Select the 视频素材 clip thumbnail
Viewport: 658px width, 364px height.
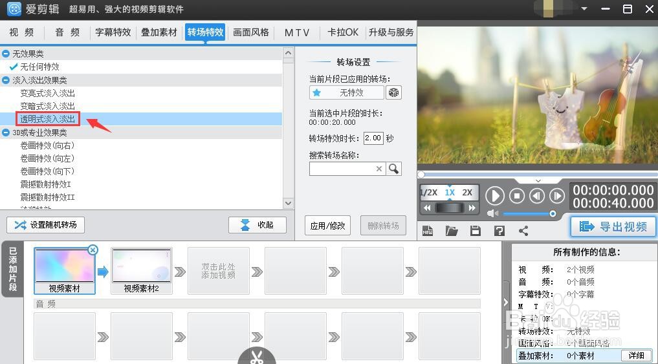65,270
